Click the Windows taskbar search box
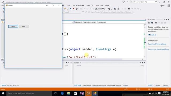 29,93
